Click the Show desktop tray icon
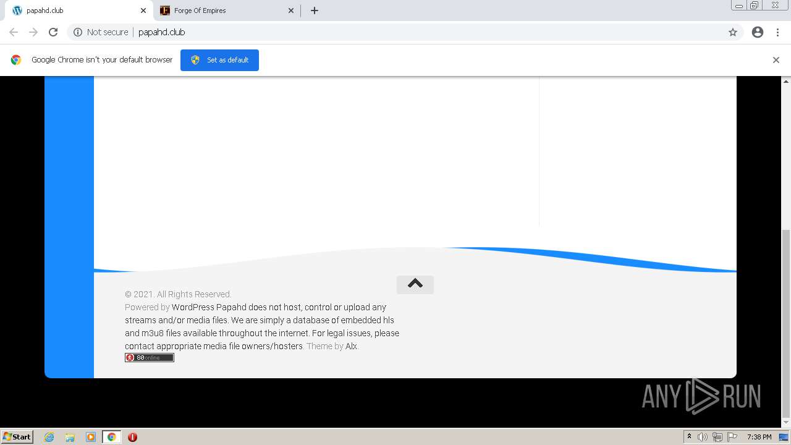This screenshot has height=445, width=791. 784,437
